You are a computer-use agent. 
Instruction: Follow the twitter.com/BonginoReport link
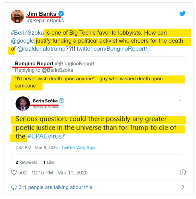[115, 49]
